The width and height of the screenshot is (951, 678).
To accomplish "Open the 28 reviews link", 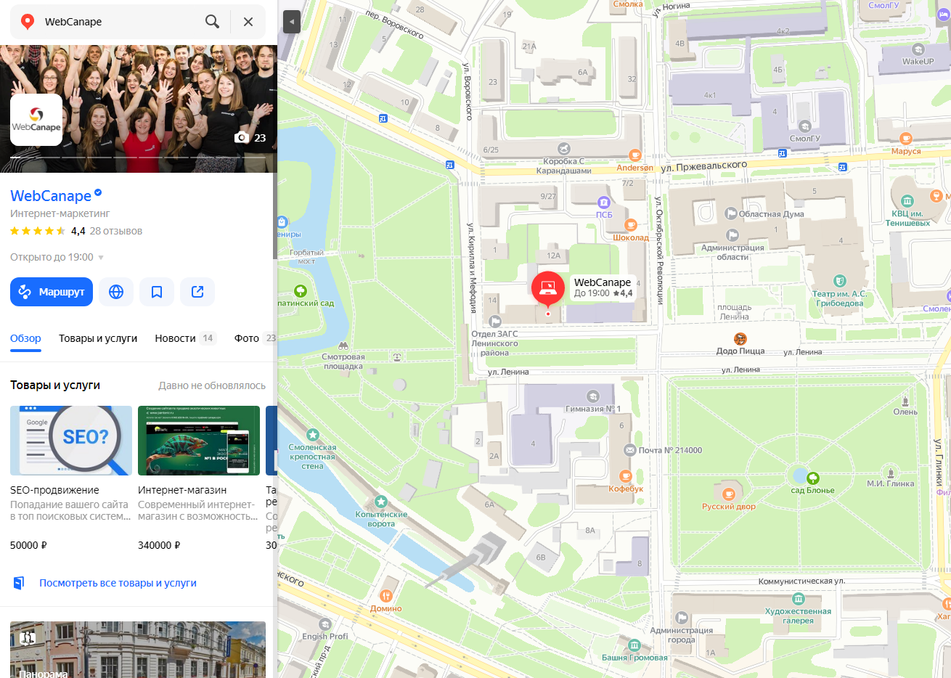I will click(x=116, y=231).
